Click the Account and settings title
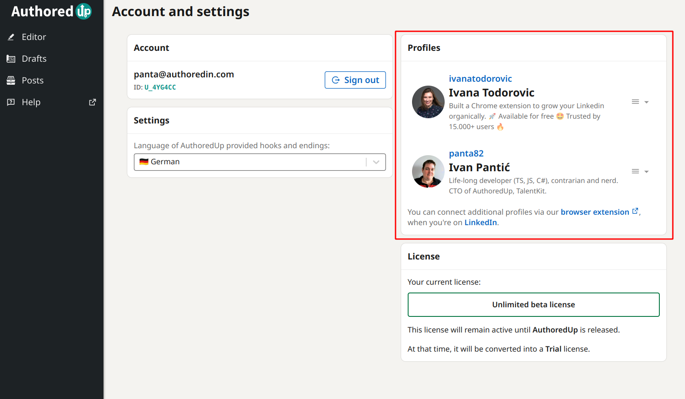This screenshot has width=685, height=399. [x=181, y=12]
